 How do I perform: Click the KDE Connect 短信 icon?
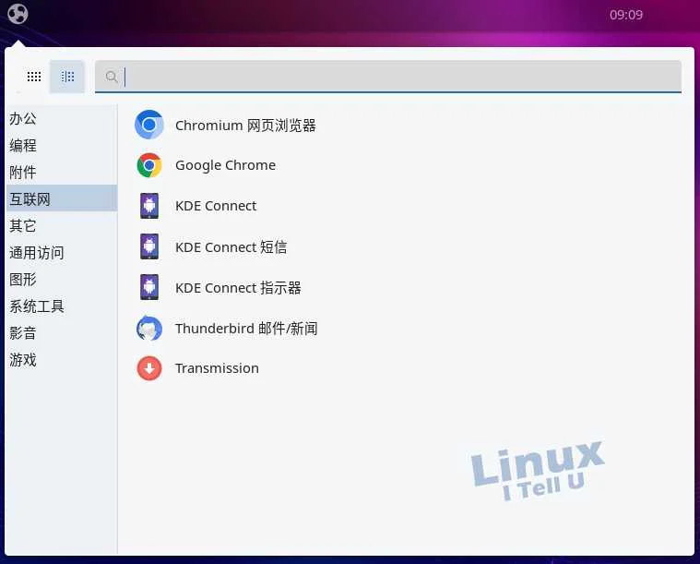[149, 246]
